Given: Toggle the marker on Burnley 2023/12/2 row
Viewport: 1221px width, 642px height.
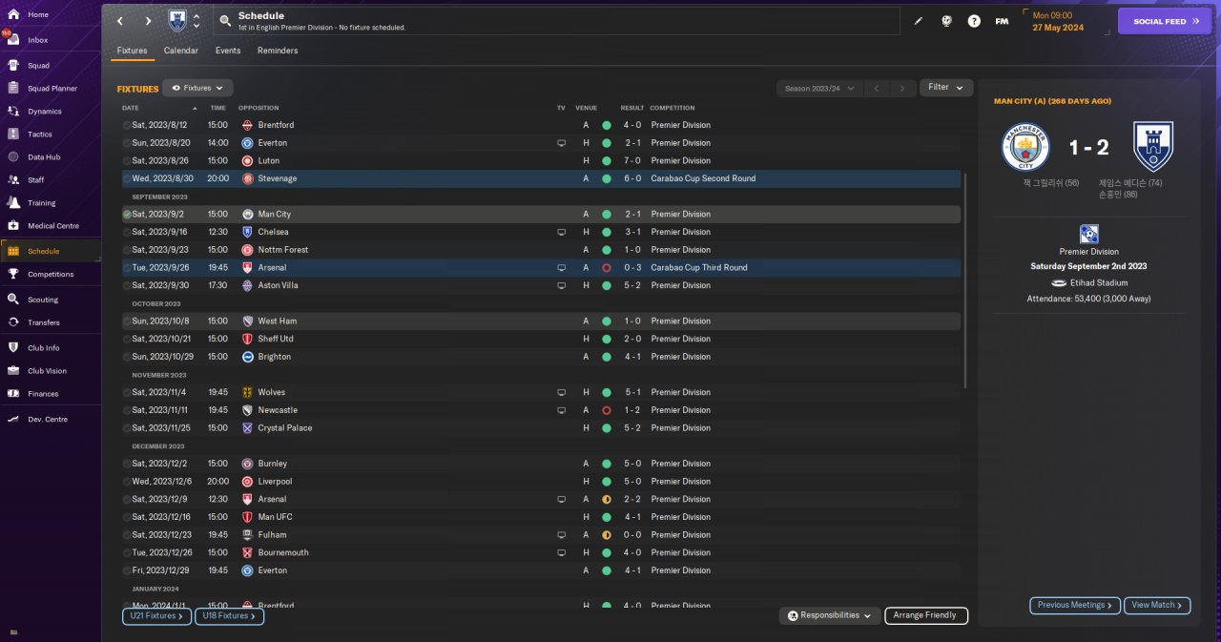Looking at the screenshot, I should (x=127, y=464).
